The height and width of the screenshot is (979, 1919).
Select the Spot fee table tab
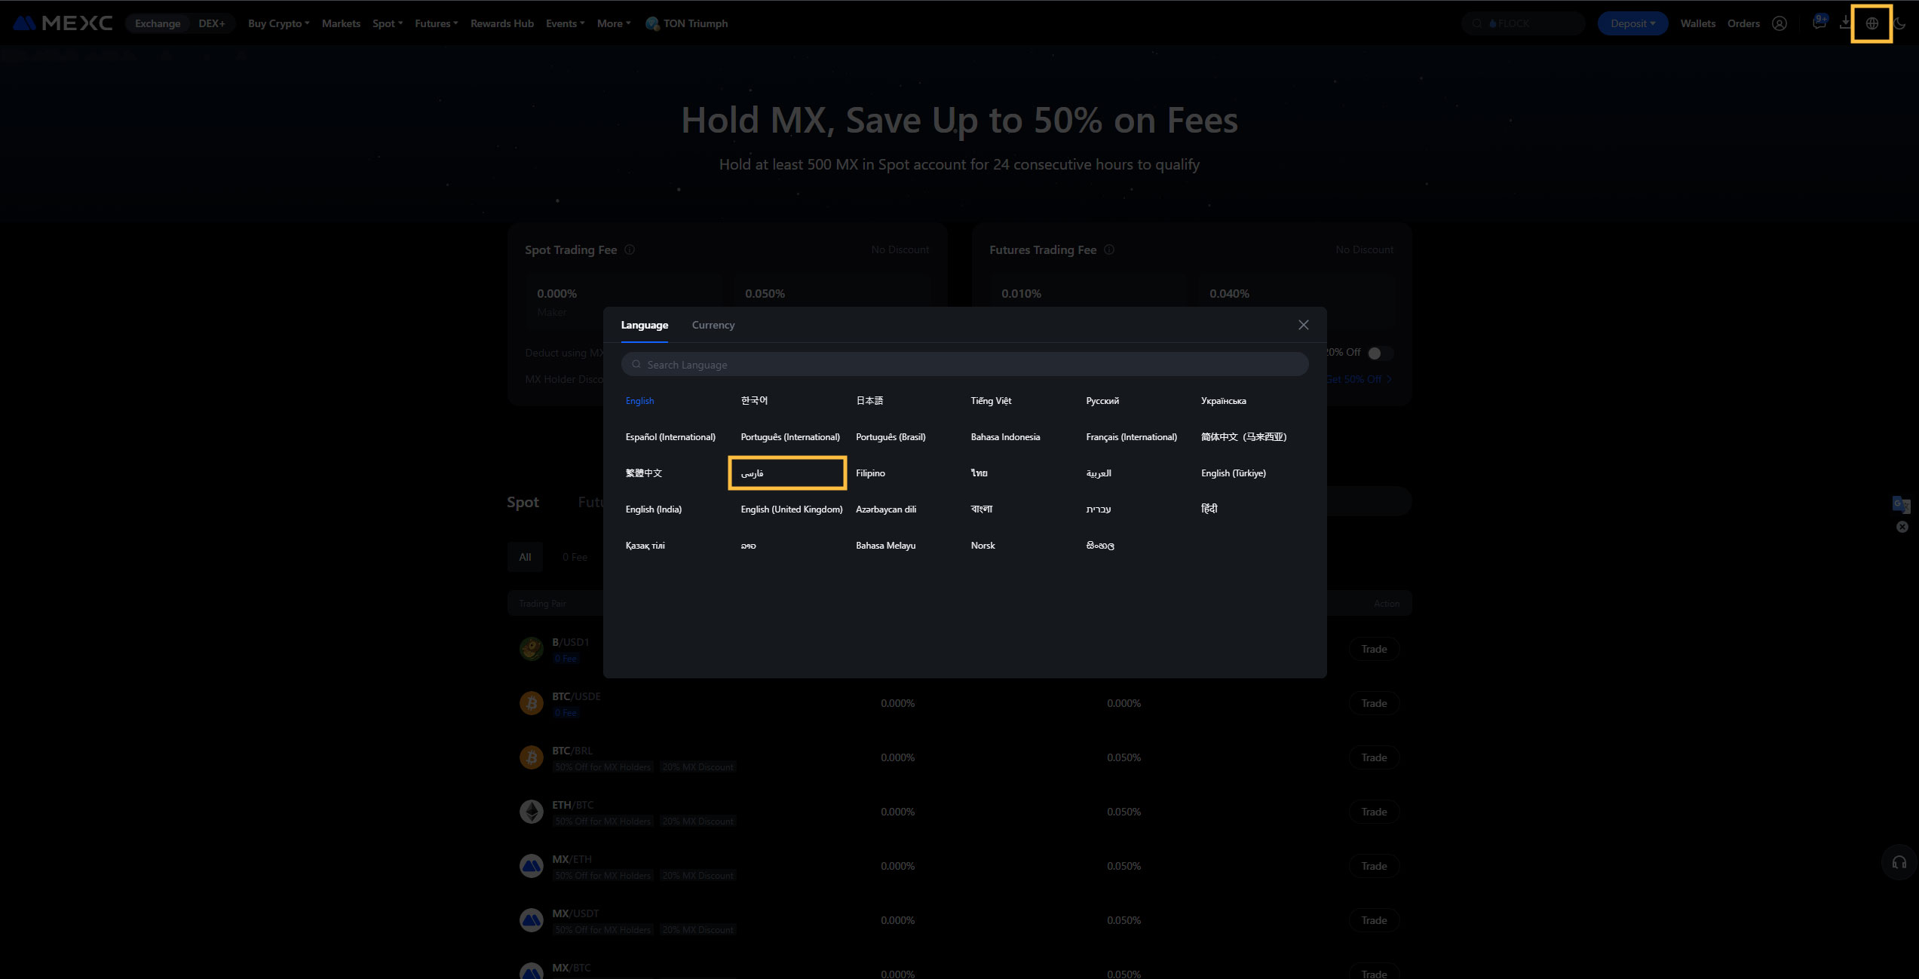523,502
